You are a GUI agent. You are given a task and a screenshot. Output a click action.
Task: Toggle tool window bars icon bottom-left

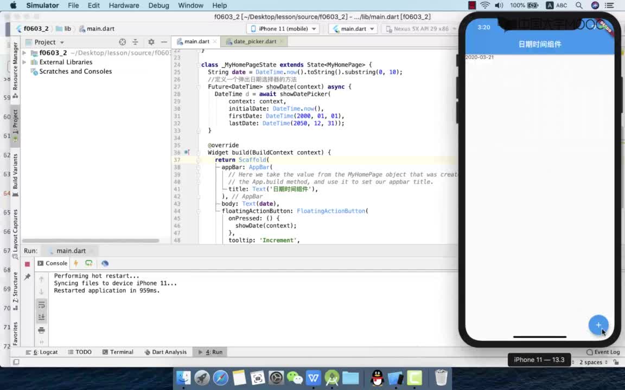click(16, 362)
